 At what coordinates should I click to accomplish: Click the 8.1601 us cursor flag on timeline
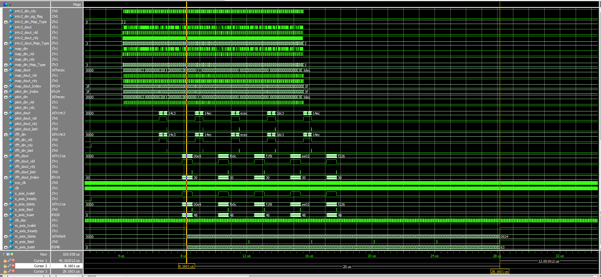click(186, 266)
